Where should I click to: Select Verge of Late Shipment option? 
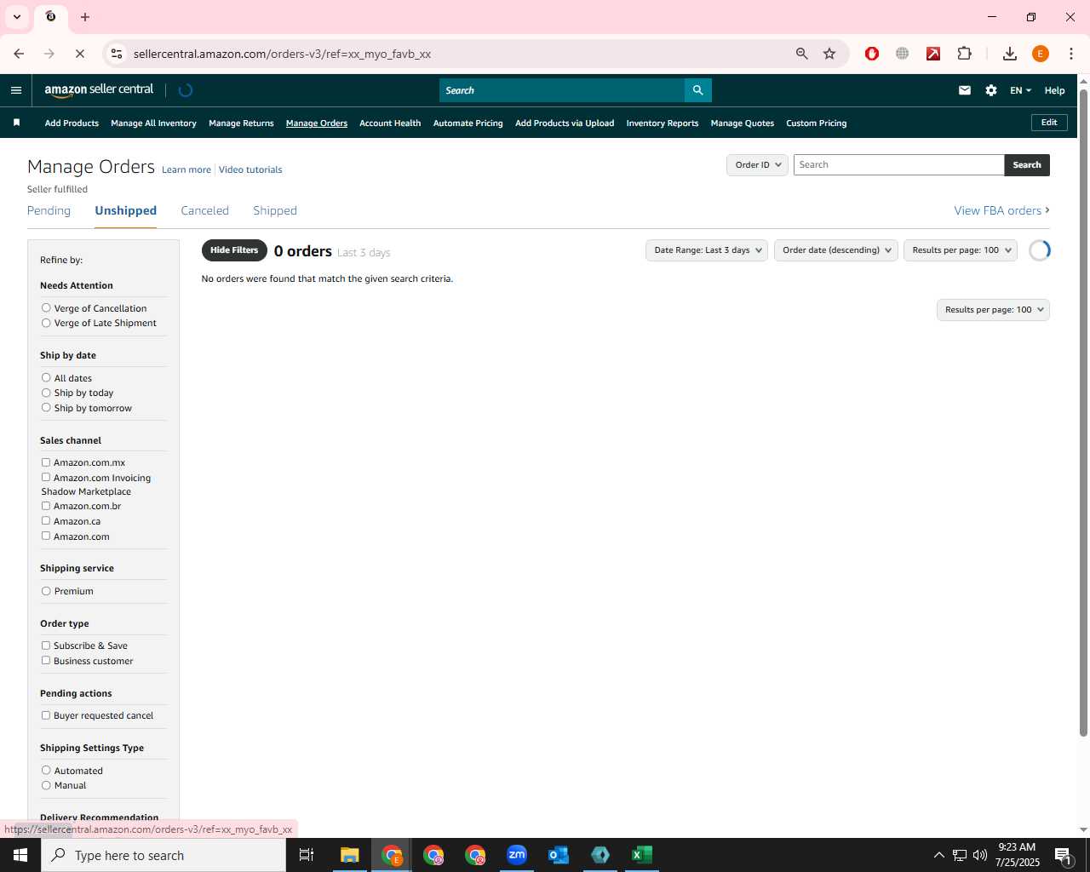point(46,323)
